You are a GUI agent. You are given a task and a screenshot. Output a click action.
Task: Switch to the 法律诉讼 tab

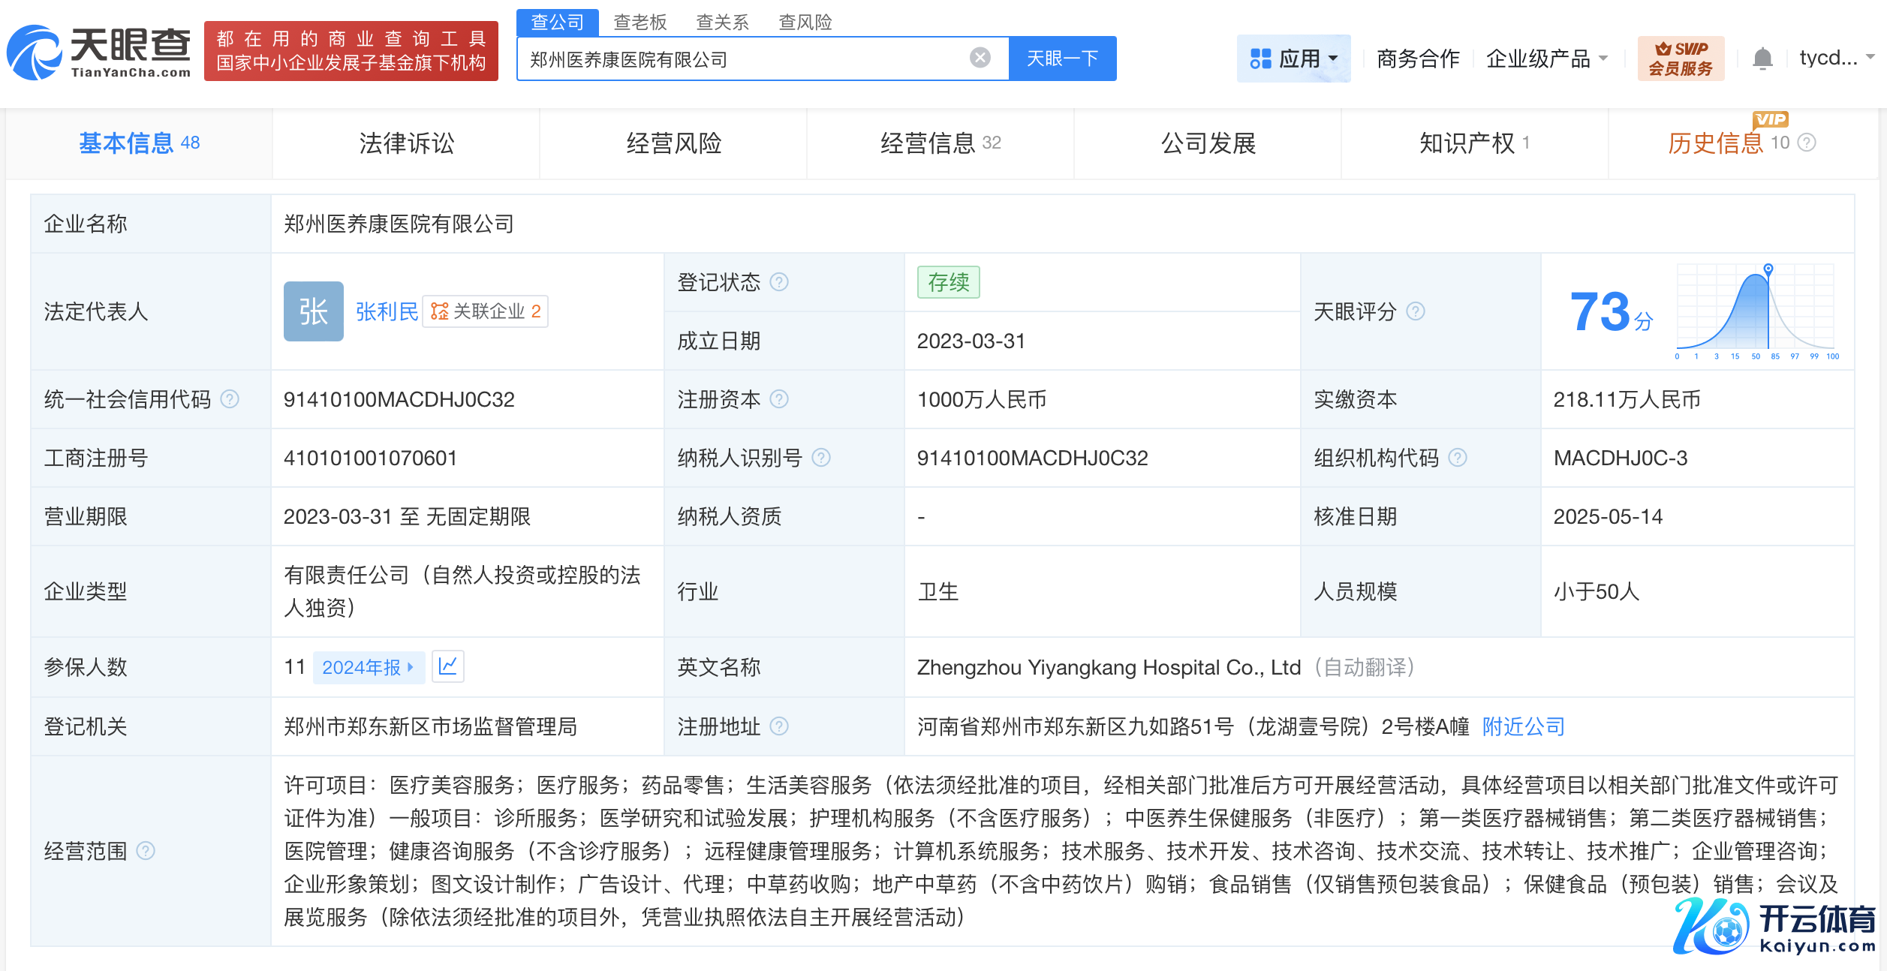coord(406,143)
